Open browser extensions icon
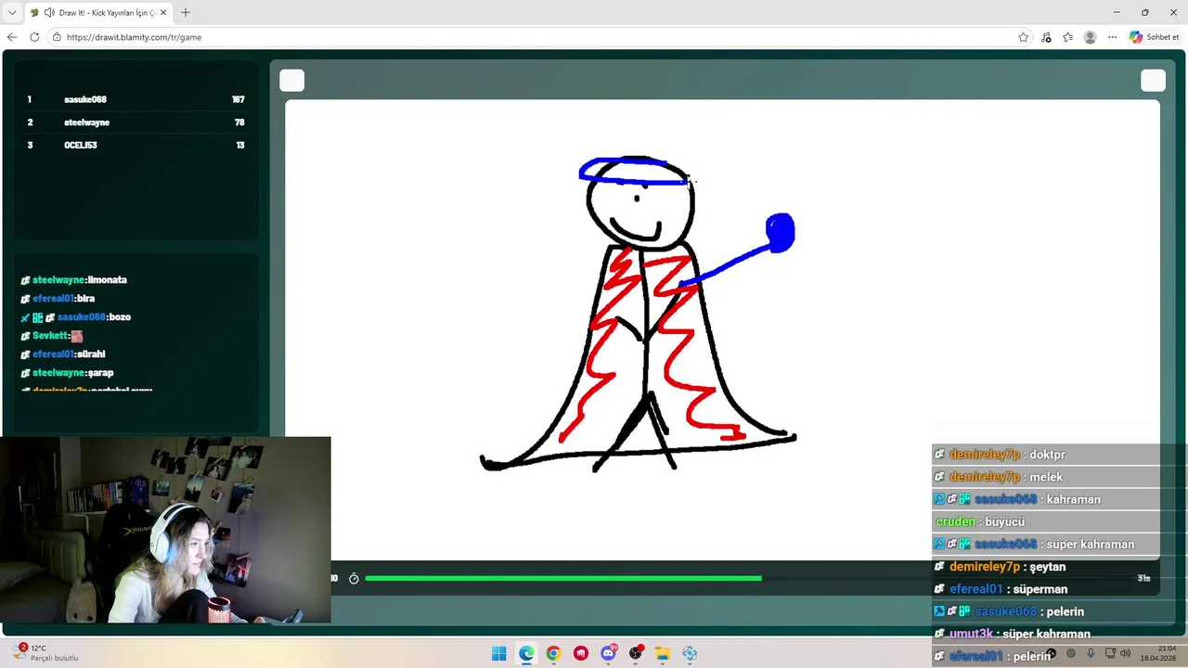 point(1046,37)
